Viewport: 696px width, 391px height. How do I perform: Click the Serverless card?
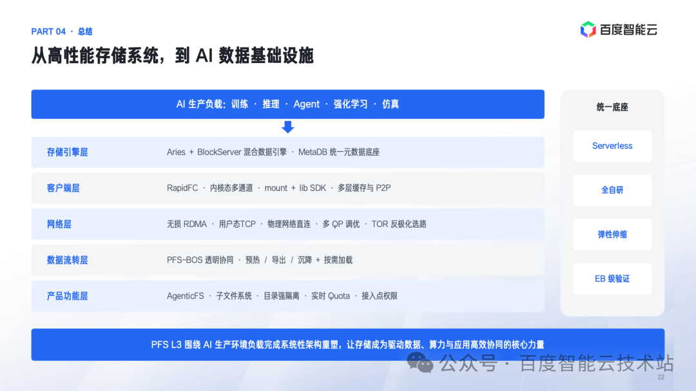click(x=612, y=146)
